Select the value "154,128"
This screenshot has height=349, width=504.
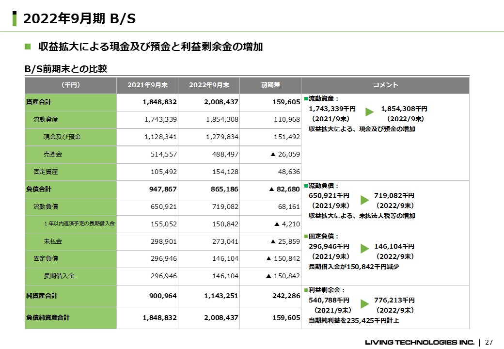click(x=225, y=172)
